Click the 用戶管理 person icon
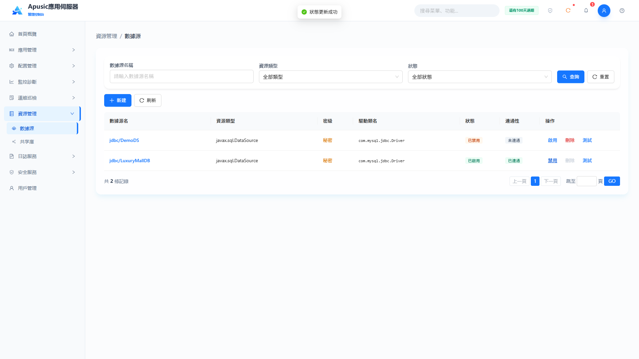Image resolution: width=639 pixels, height=359 pixels. 12,188
